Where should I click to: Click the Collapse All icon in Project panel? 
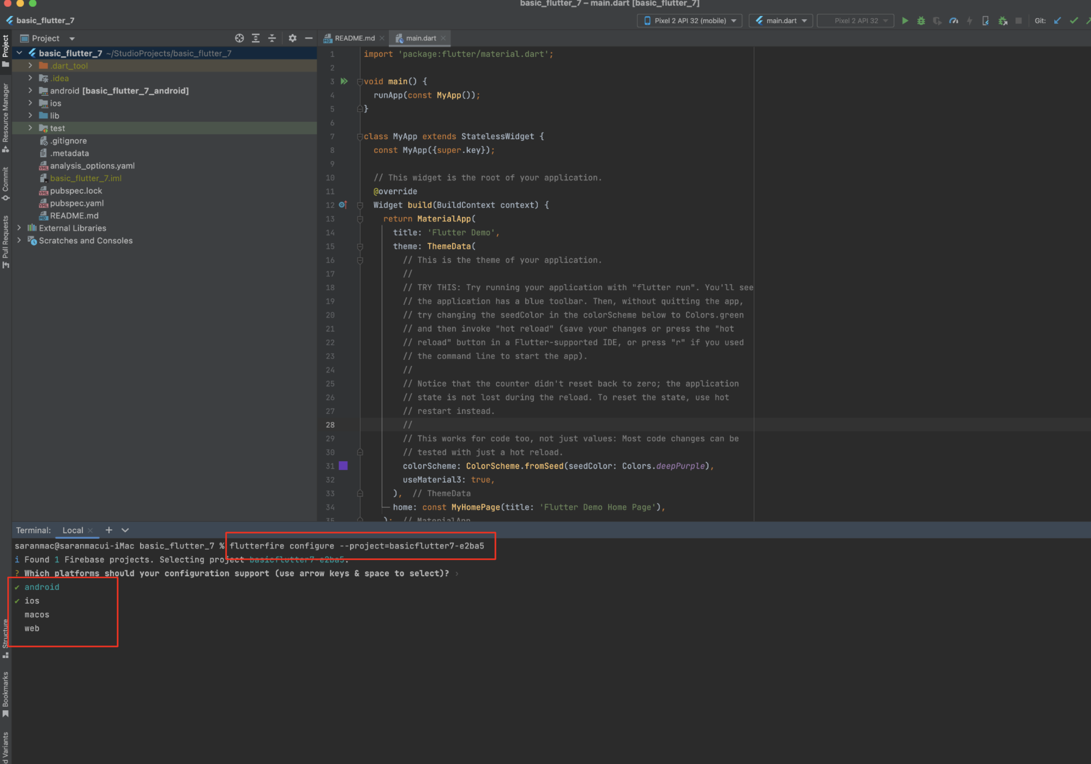point(272,38)
